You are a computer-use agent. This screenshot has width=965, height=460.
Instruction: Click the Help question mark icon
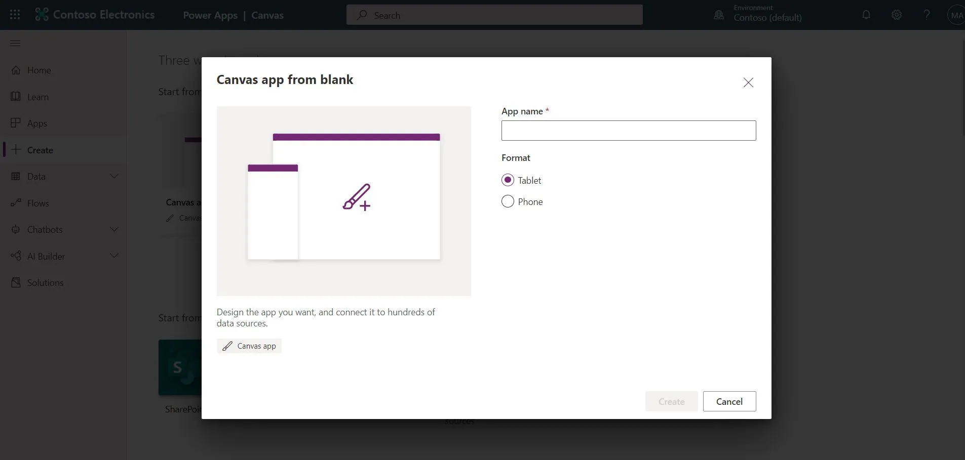pyautogui.click(x=927, y=15)
